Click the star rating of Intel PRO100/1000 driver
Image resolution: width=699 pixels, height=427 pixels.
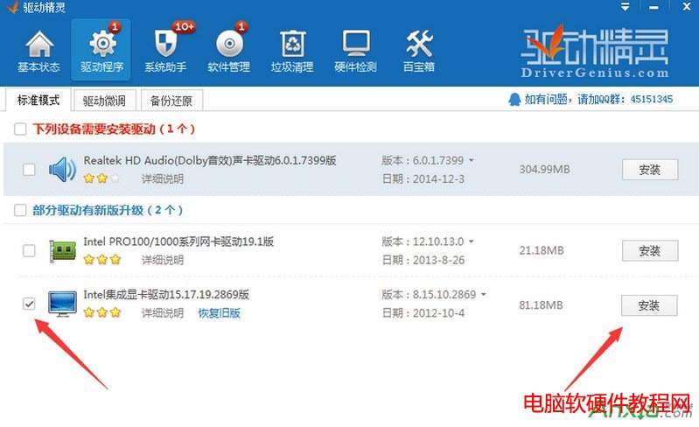102,259
